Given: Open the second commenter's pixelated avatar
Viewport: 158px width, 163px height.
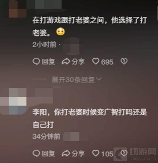Looking at the screenshot, I should pos(18,101).
